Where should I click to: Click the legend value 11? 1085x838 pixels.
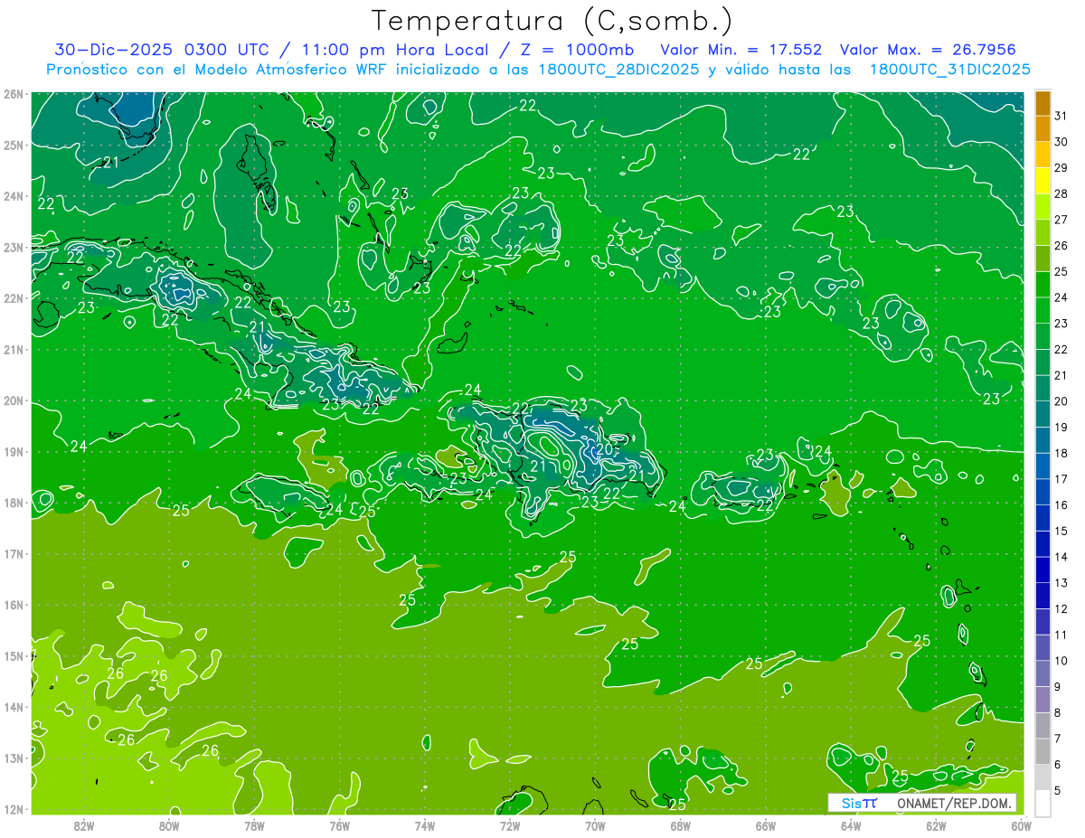(1061, 636)
